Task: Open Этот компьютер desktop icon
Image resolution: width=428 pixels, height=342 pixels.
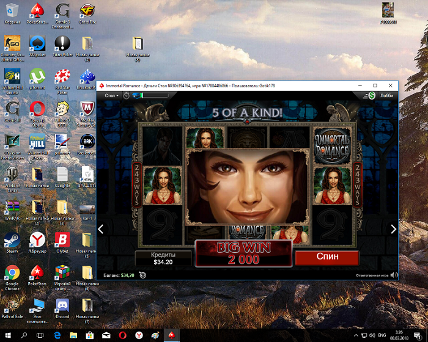Action: tap(37, 310)
